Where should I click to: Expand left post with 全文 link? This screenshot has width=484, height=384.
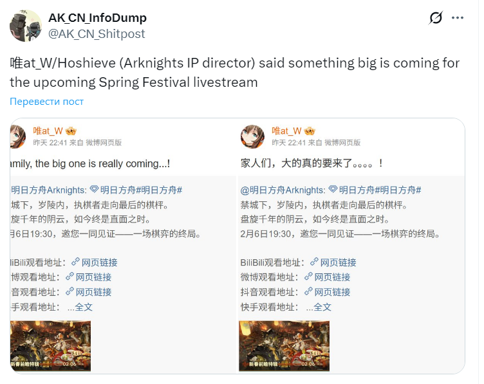pos(84,307)
